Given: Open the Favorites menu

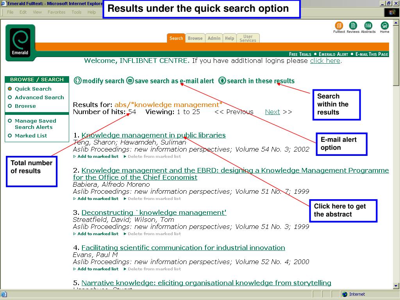Looking at the screenshot, I should tap(56, 12).
